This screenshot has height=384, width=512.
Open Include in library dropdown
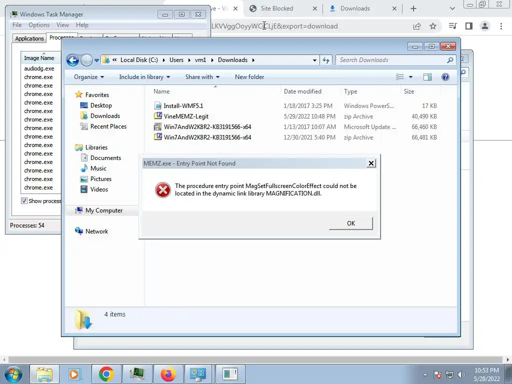point(144,77)
